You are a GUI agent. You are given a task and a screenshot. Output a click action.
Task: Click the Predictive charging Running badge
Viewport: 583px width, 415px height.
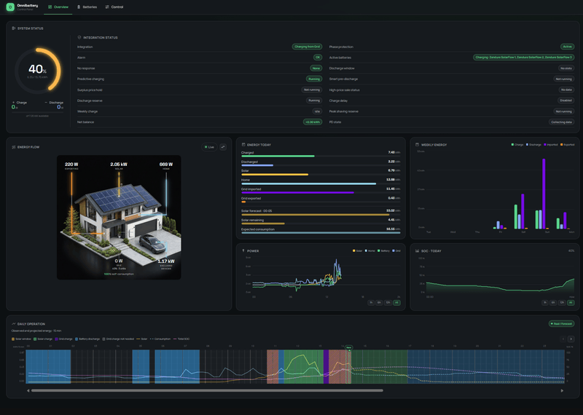314,79
